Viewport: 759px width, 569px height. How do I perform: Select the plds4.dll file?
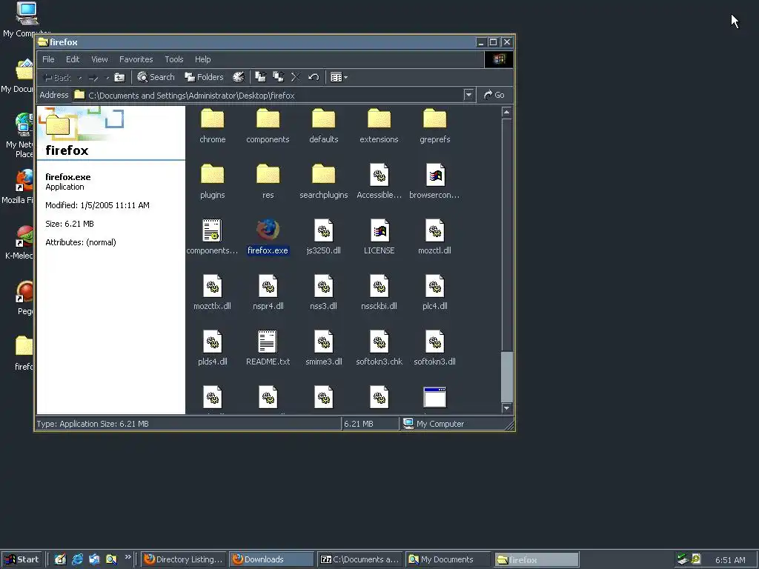(213, 348)
